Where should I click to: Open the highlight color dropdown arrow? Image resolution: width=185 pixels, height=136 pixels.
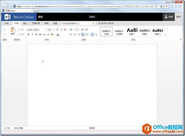coord(54,34)
